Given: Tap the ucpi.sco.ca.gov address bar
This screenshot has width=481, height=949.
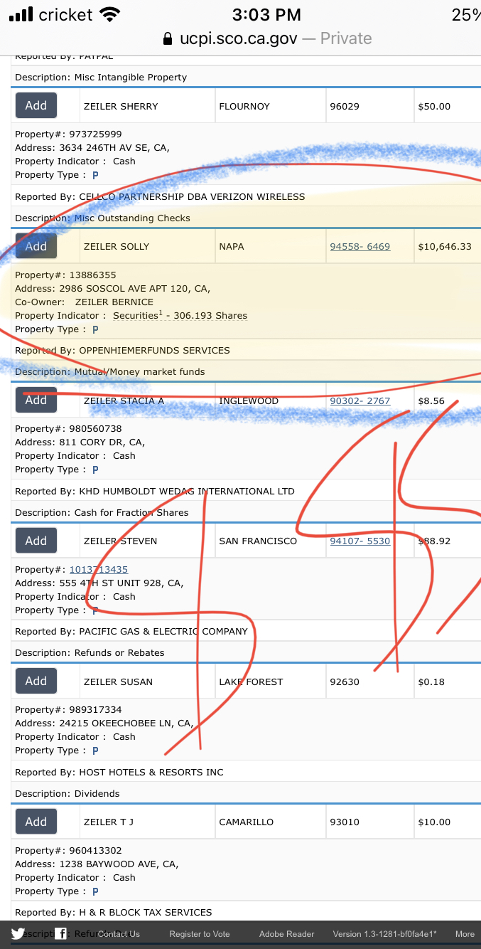Looking at the screenshot, I should coord(267,38).
